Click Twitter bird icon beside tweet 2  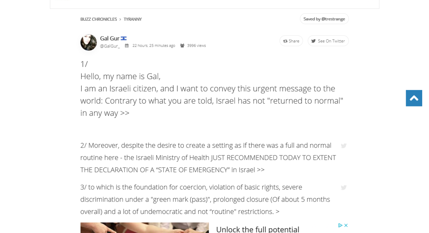coord(344,146)
